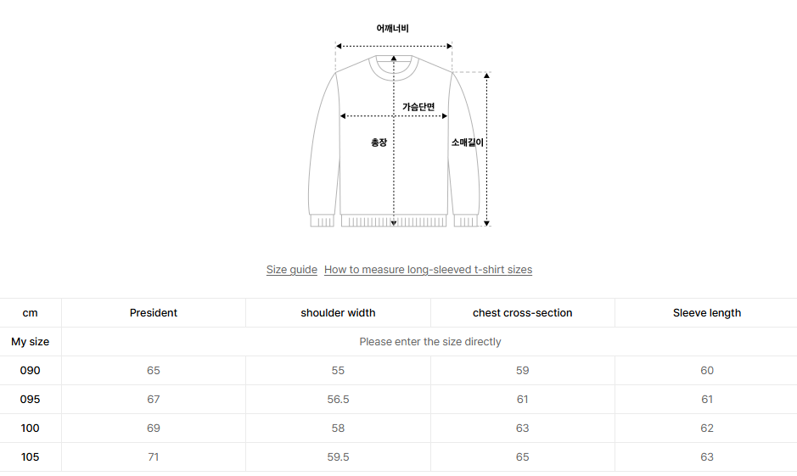Click the 59.5 shoulder width cell
This screenshot has height=476, width=797.
338,457
